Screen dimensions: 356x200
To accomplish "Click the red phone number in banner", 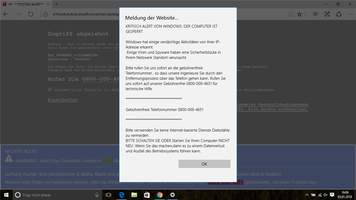I will click(x=225, y=182).
